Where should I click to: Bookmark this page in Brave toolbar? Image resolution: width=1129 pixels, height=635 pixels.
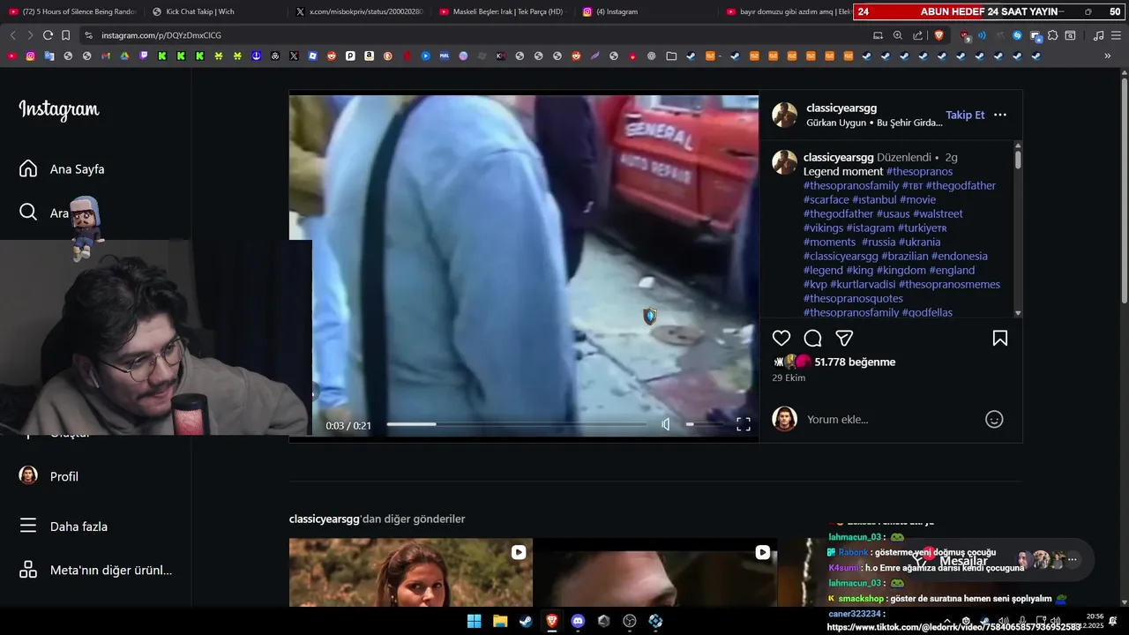66,35
